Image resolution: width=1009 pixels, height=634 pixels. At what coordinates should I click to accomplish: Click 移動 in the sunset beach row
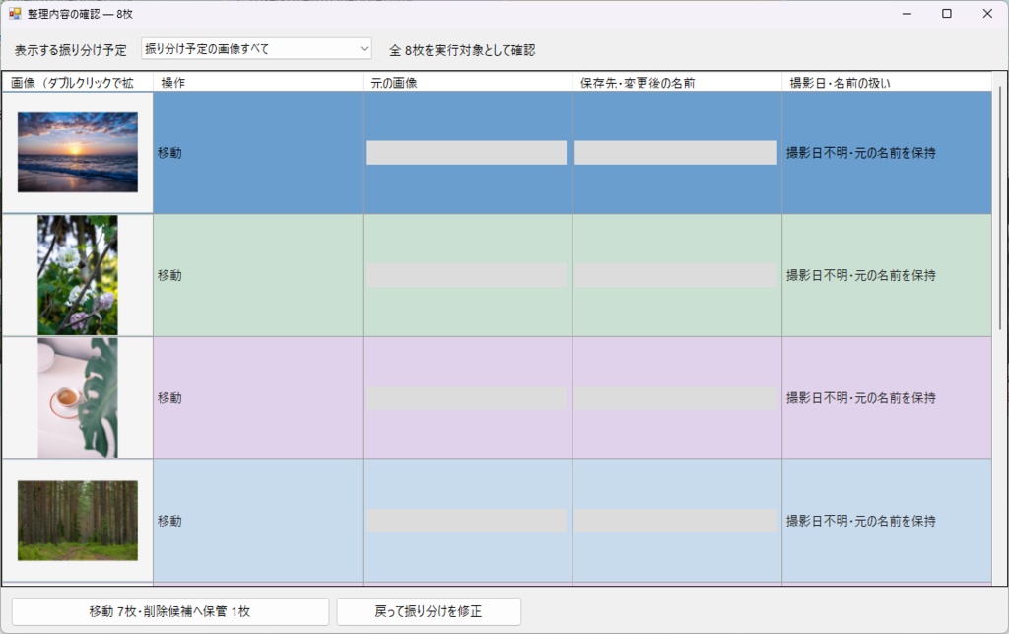point(169,153)
